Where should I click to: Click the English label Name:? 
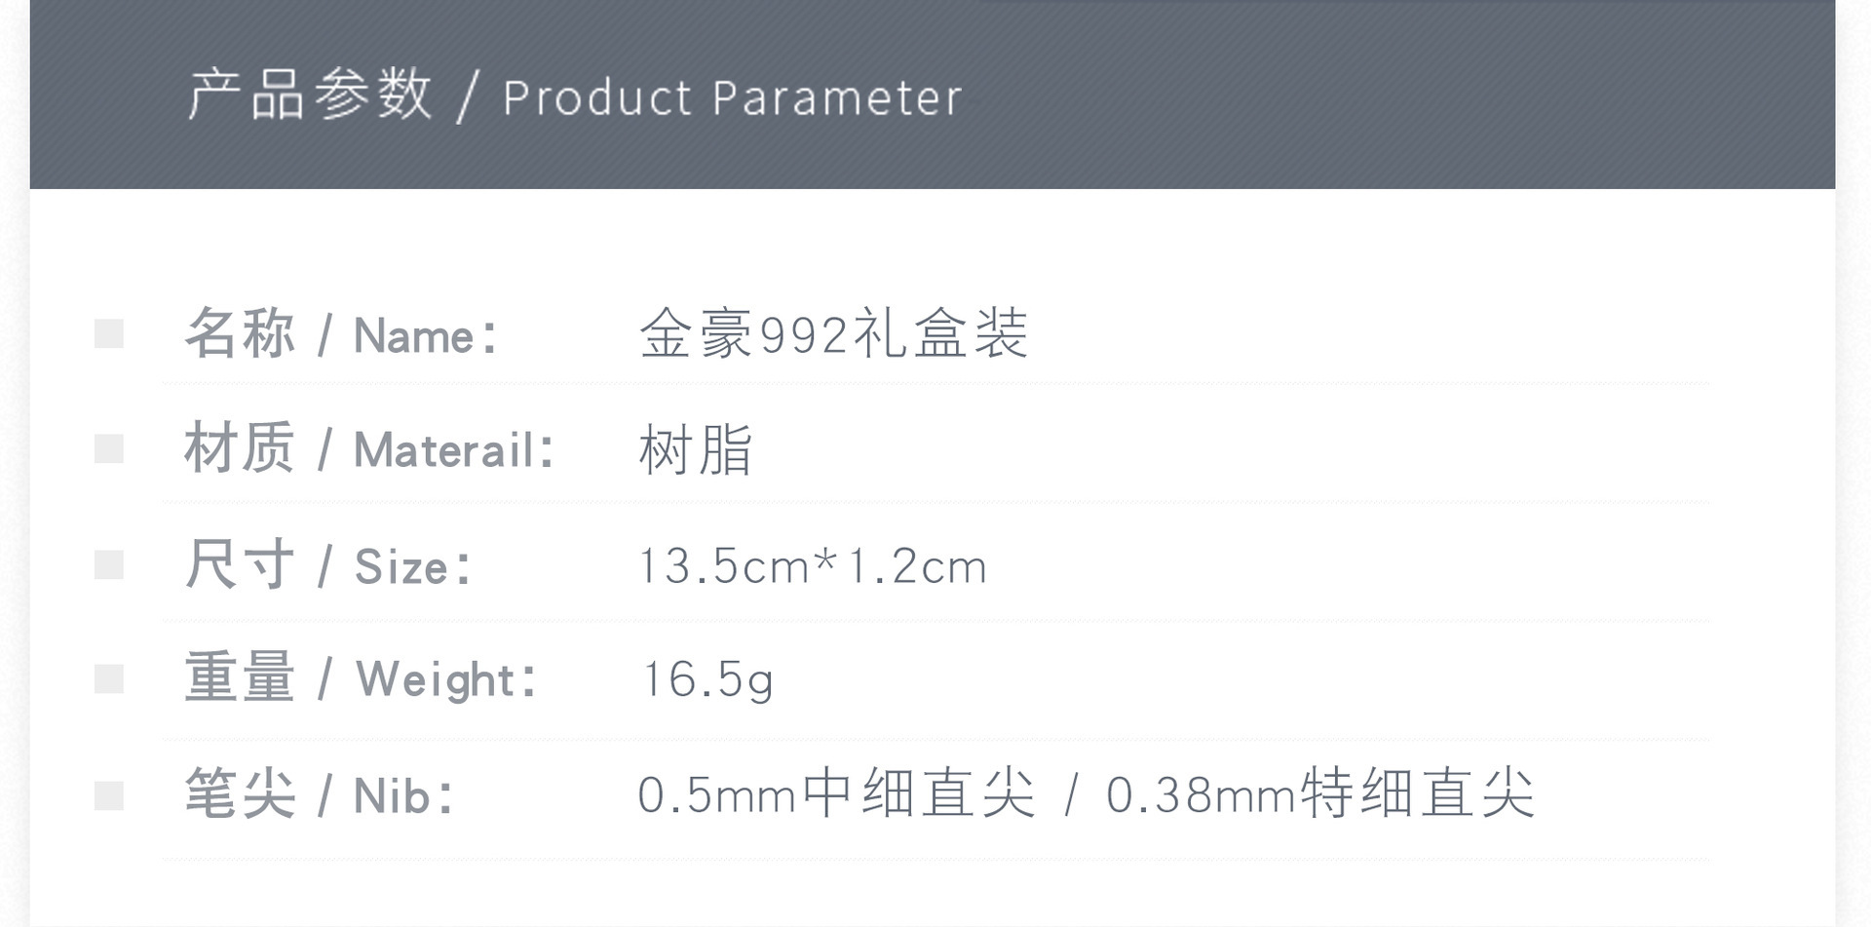point(427,336)
